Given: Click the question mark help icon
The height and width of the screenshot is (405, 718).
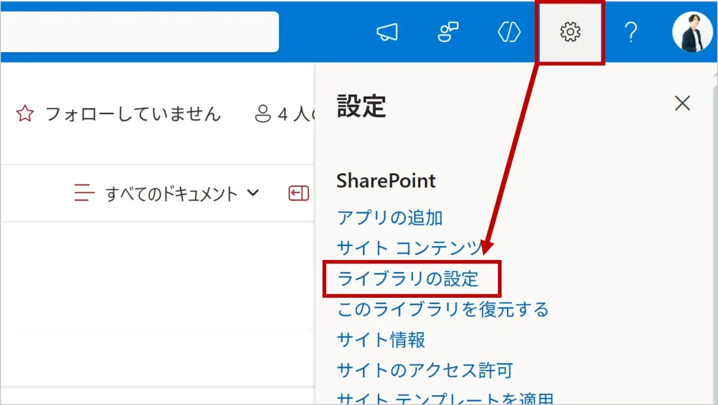Looking at the screenshot, I should [x=631, y=32].
